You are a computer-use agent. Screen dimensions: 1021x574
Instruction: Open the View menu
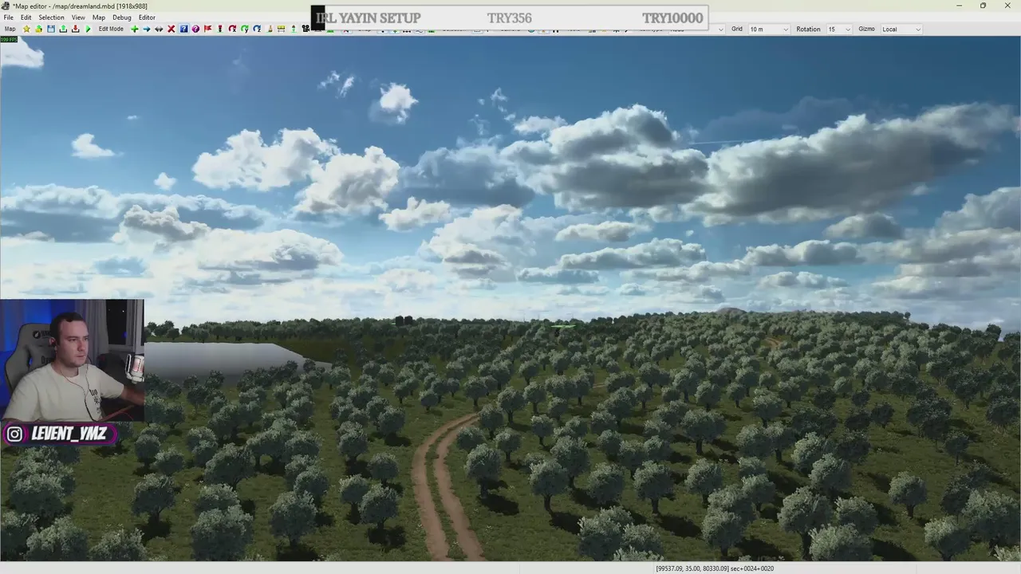tap(78, 18)
